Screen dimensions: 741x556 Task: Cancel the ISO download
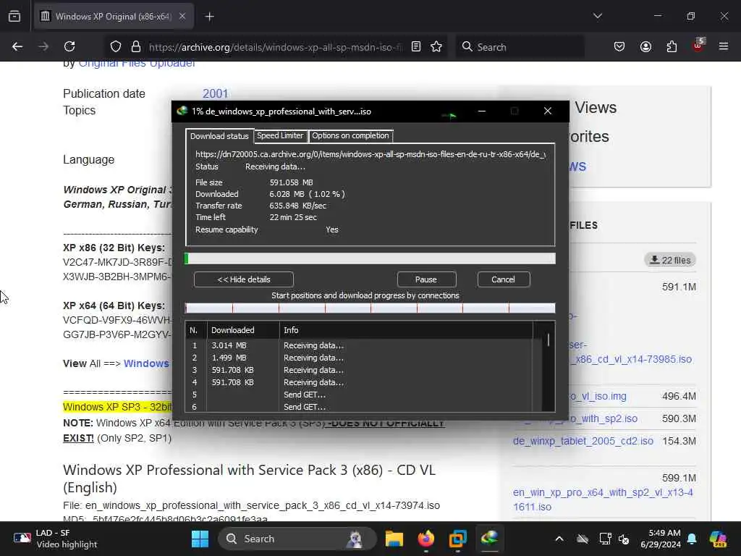point(504,279)
